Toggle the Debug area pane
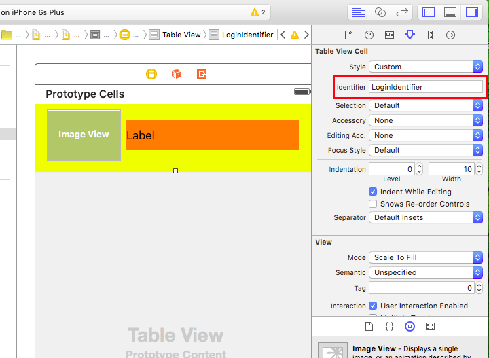 point(450,12)
